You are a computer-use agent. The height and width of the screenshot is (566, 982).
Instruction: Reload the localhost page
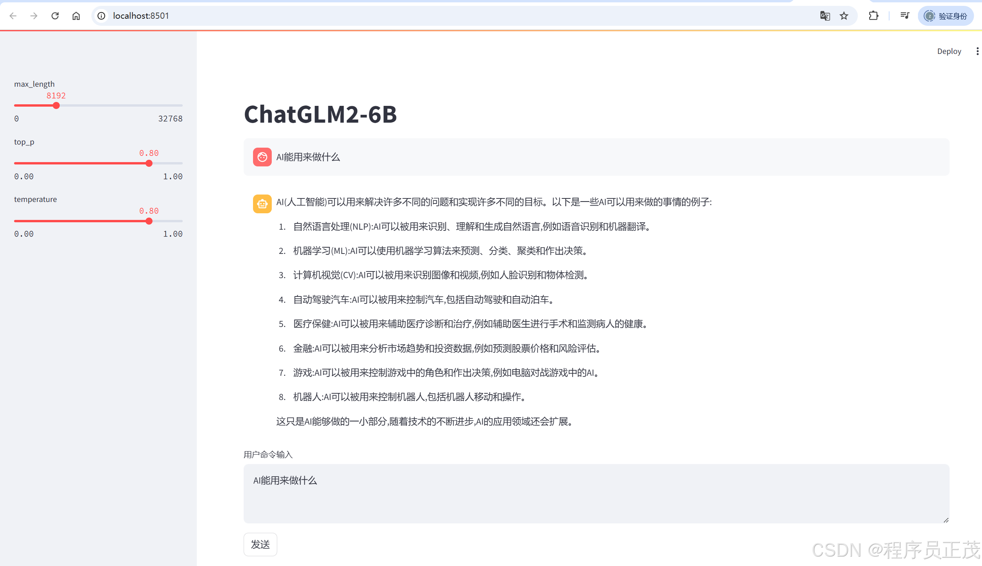pyautogui.click(x=55, y=16)
